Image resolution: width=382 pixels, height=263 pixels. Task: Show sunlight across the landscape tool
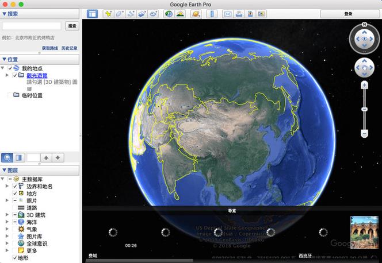pyautogui.click(x=180, y=14)
